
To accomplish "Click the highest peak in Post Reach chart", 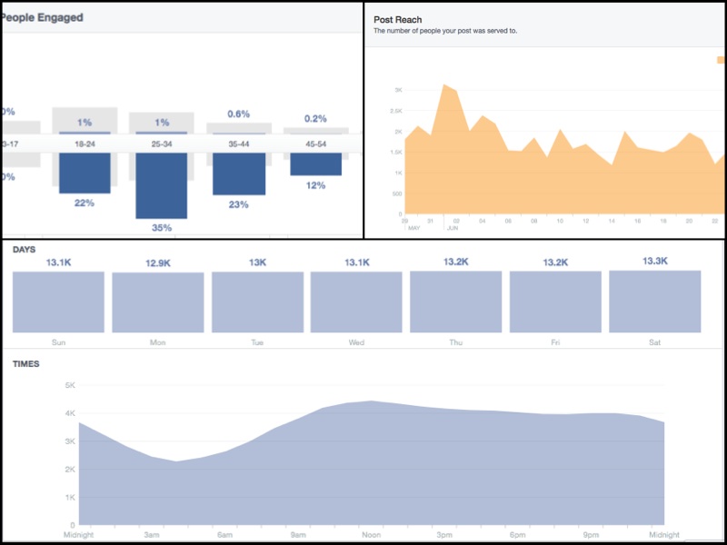I will click(x=444, y=85).
